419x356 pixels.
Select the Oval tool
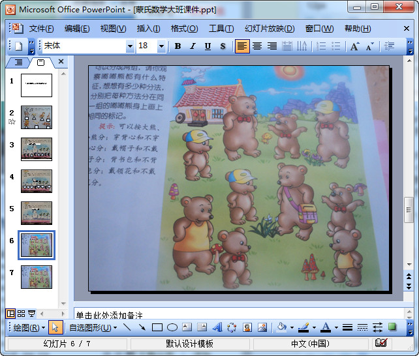172,327
